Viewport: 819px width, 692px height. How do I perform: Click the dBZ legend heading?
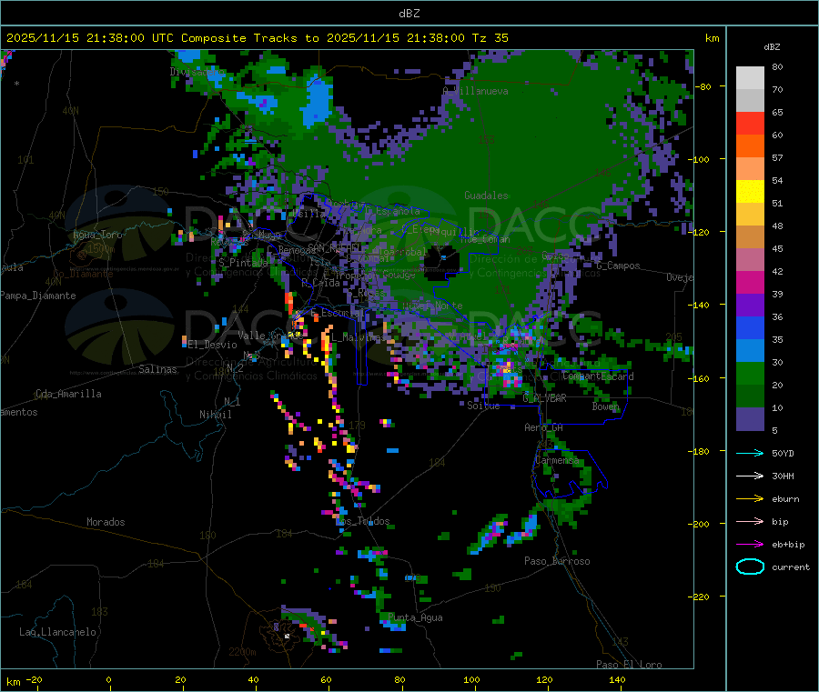[772, 47]
